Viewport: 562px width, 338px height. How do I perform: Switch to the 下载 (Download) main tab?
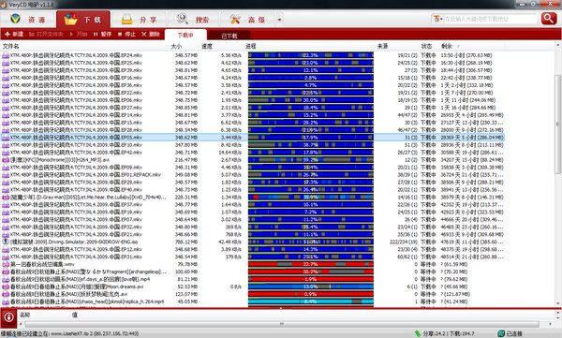pyautogui.click(x=83, y=20)
